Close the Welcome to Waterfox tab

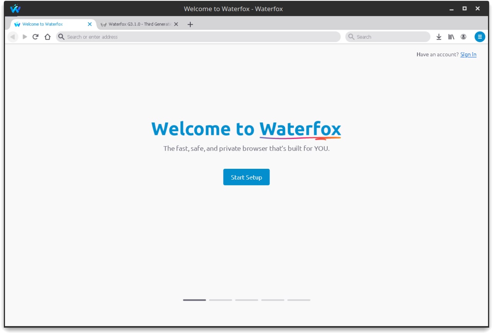click(x=90, y=24)
